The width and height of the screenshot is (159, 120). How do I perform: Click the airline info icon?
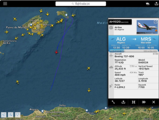click(111, 28)
